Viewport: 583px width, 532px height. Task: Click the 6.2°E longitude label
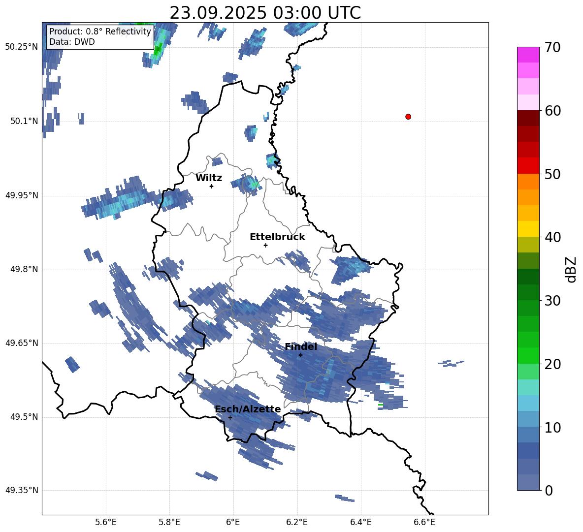tap(297, 522)
